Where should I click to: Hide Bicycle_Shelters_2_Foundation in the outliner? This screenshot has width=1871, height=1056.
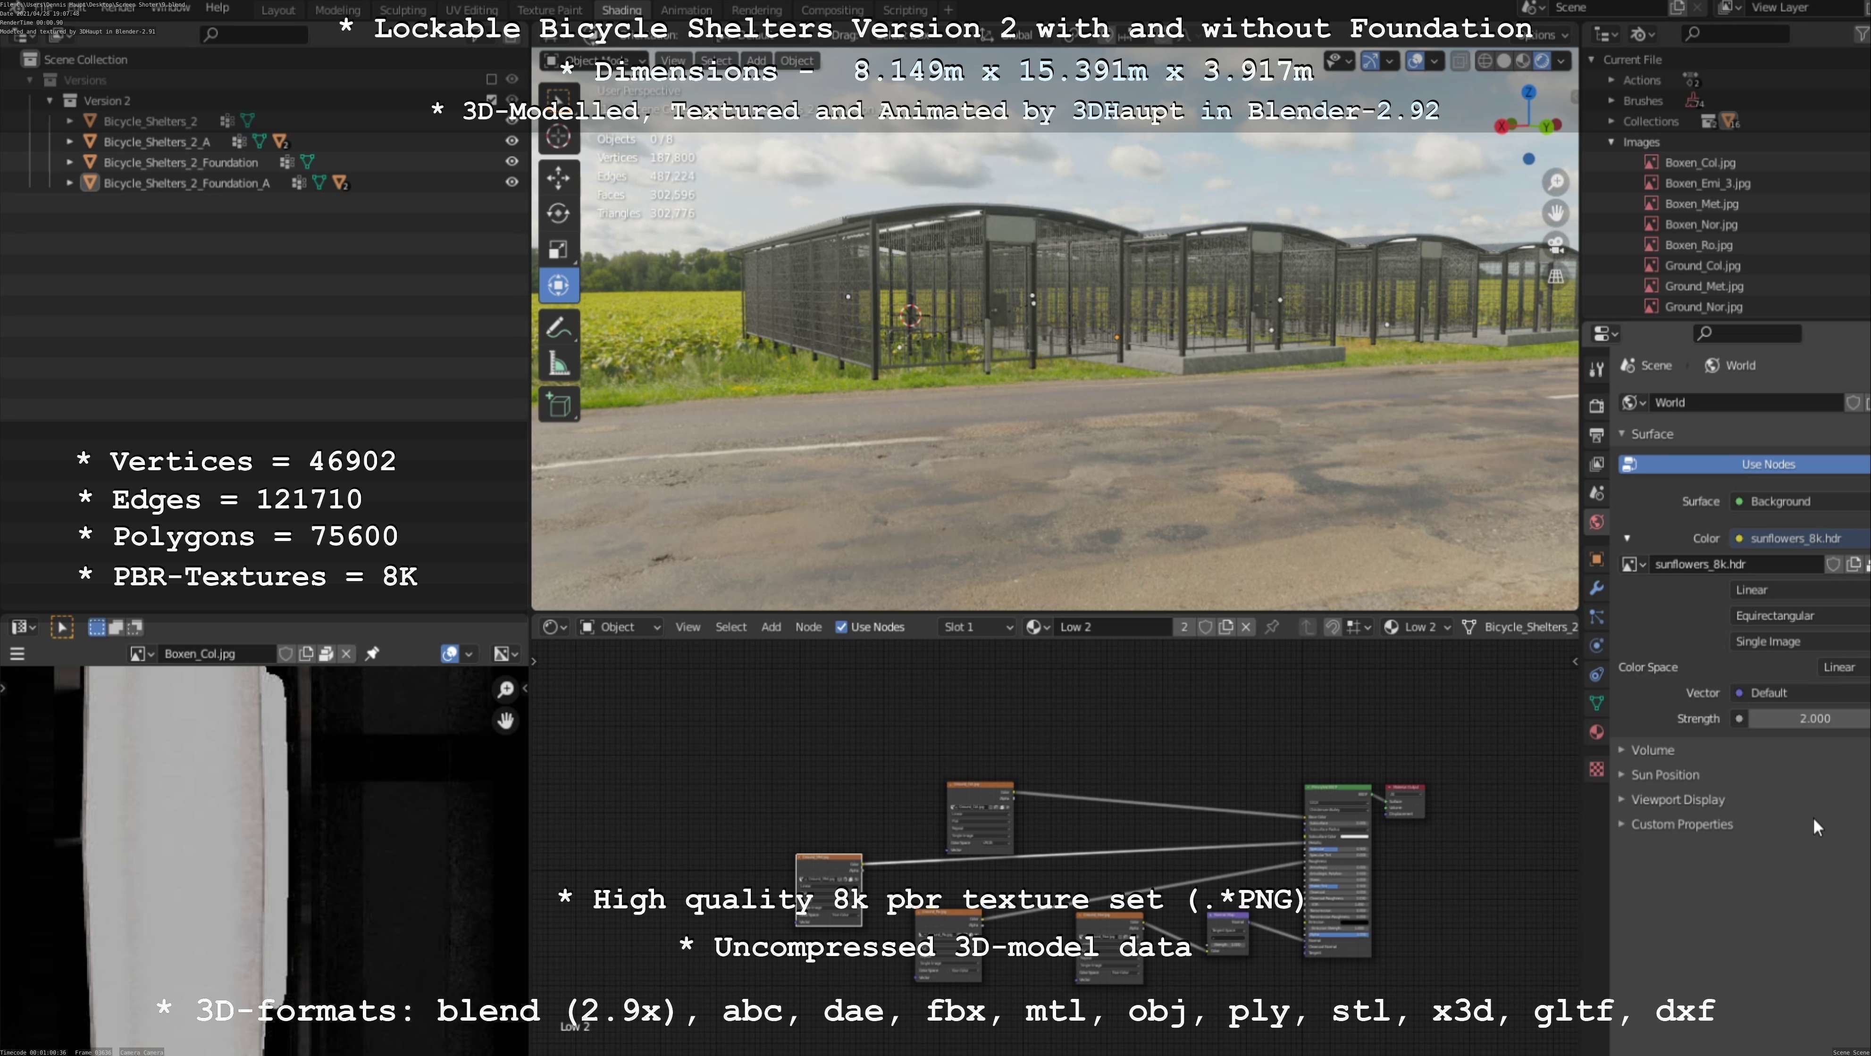[512, 162]
